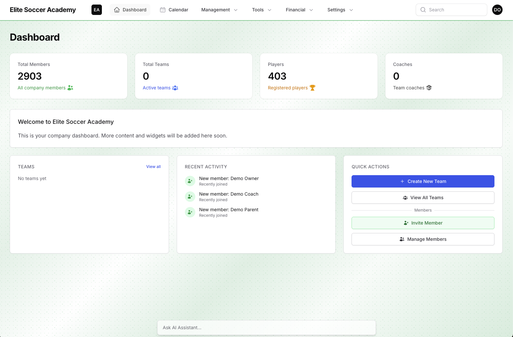Click the Ask AI Assistant input box
Image resolution: width=513 pixels, height=337 pixels.
(266, 328)
